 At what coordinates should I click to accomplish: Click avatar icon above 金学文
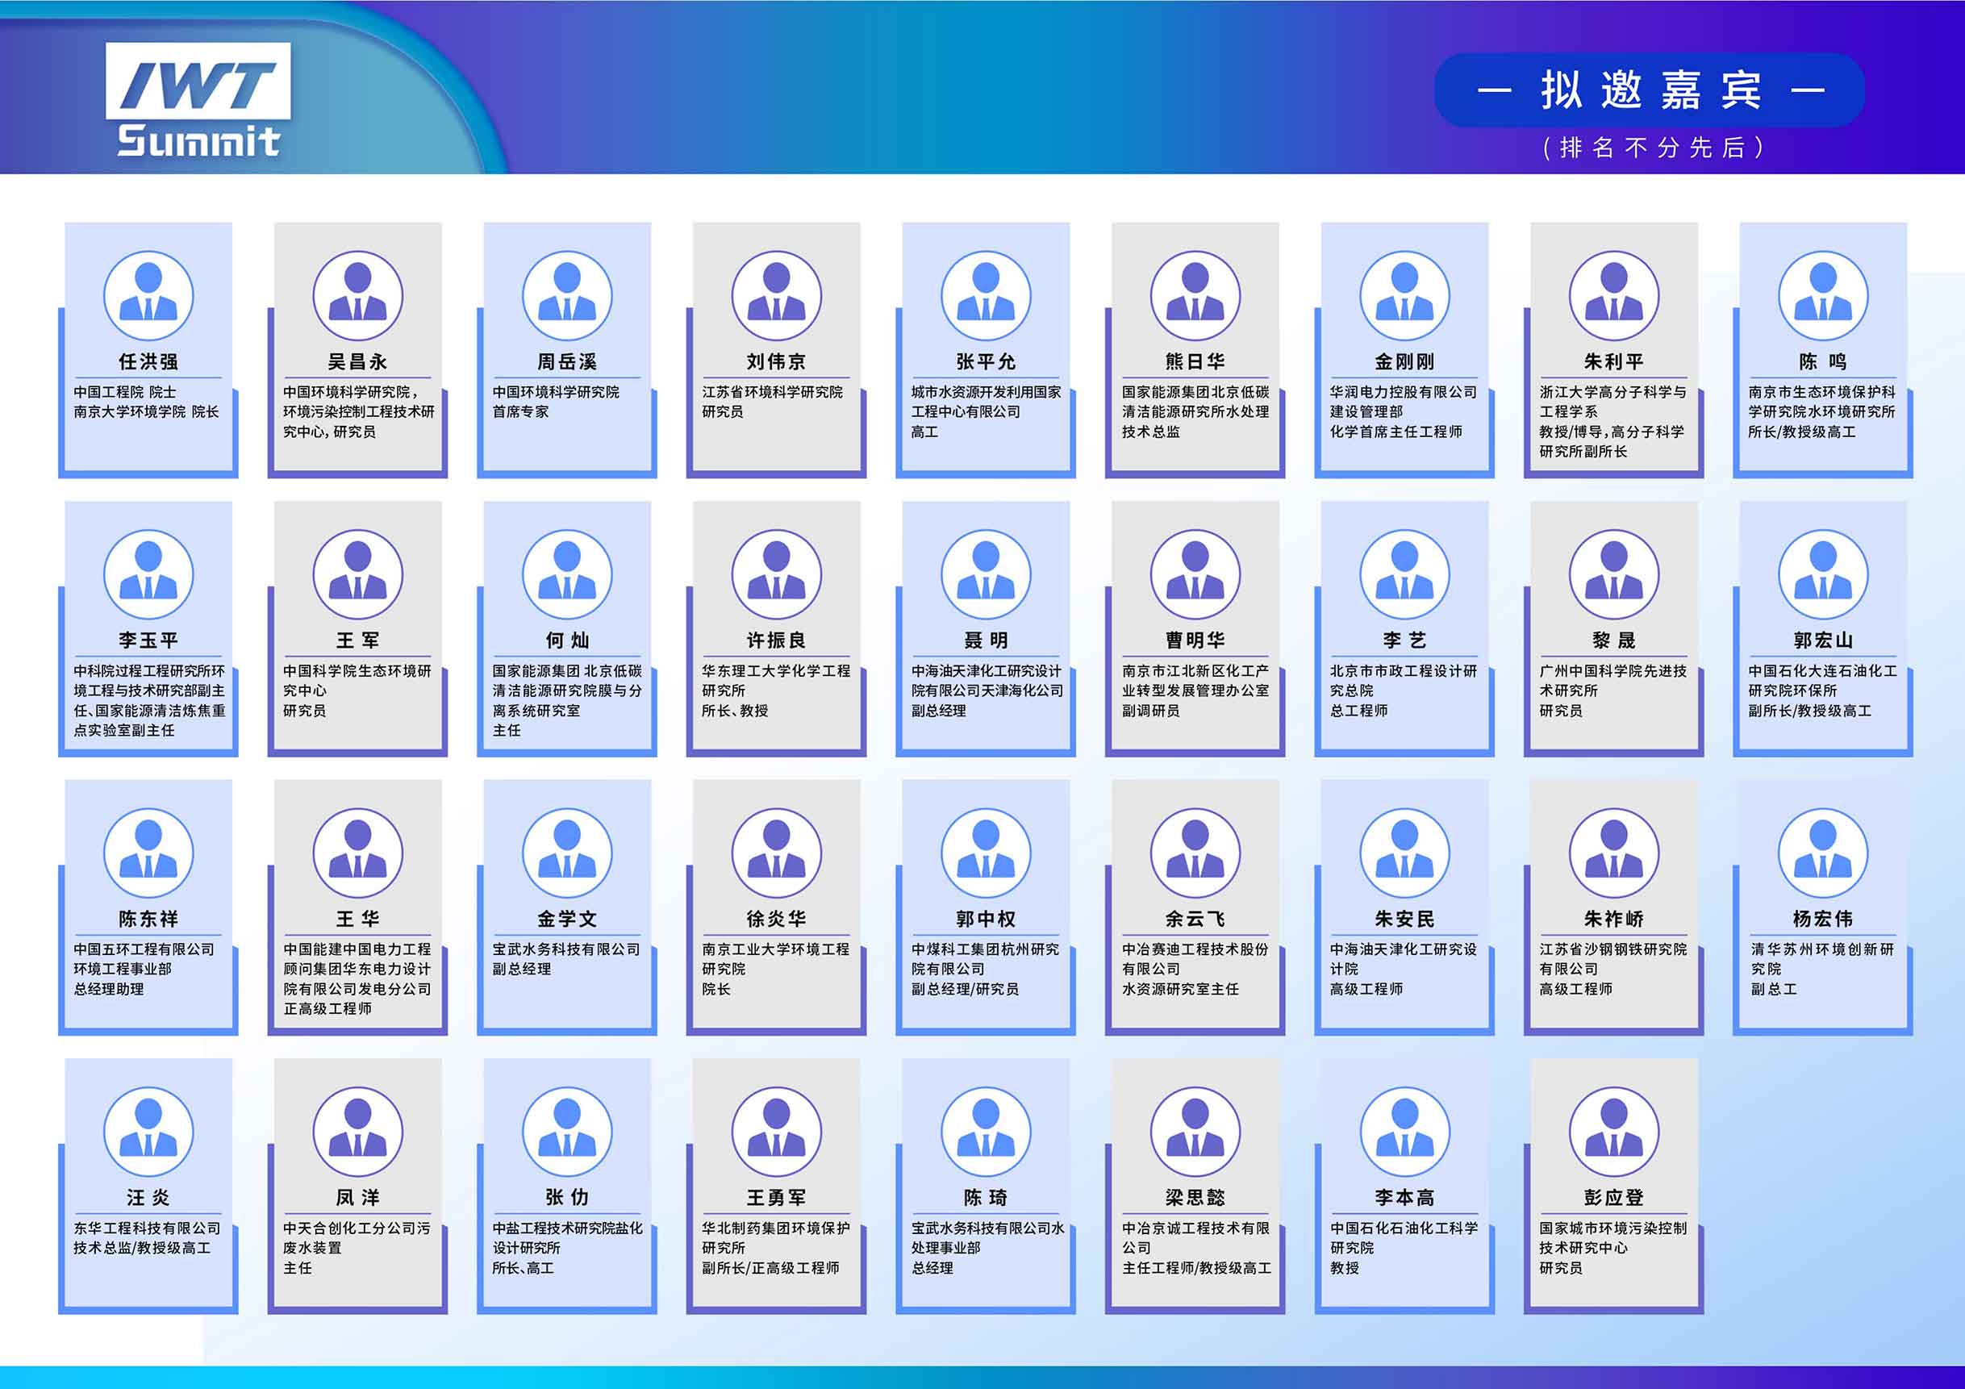(567, 853)
